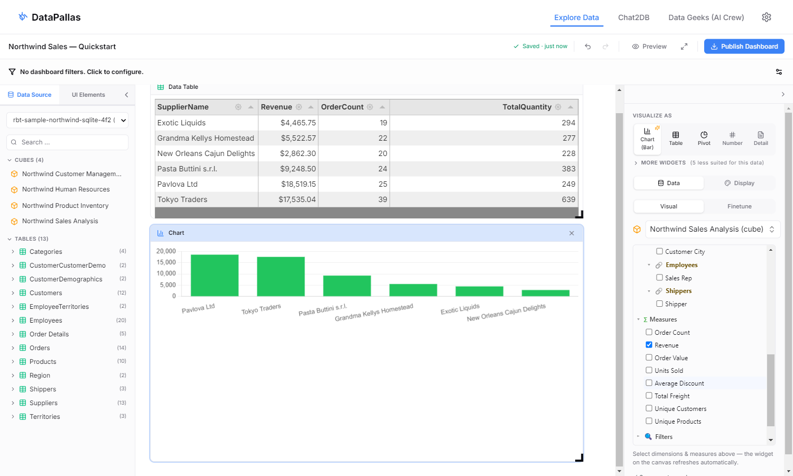Expand MORE WIDGETS section

(636, 163)
